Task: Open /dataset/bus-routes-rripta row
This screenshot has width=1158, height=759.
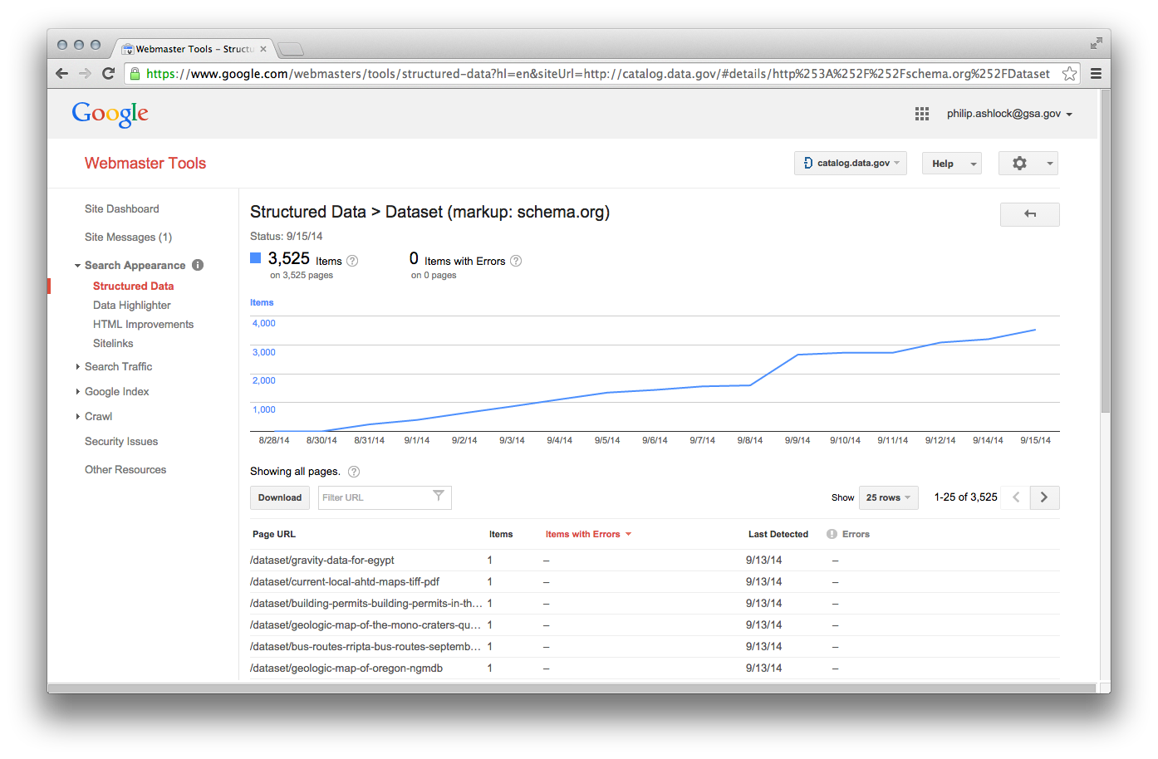Action: 366,646
